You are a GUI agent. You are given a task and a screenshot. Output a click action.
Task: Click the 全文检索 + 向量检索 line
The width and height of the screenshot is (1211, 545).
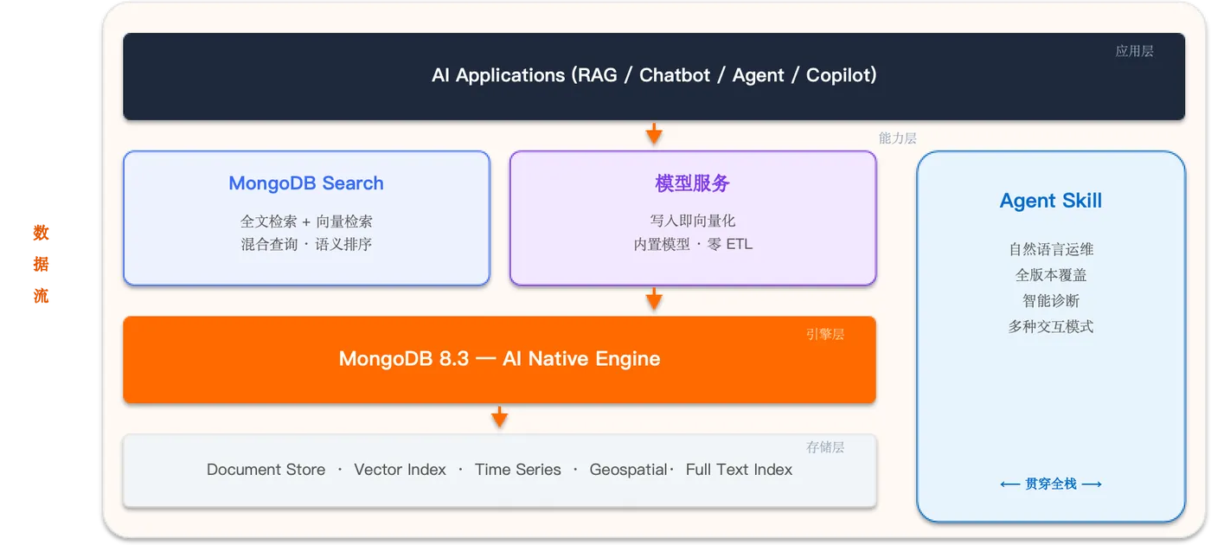tap(306, 221)
